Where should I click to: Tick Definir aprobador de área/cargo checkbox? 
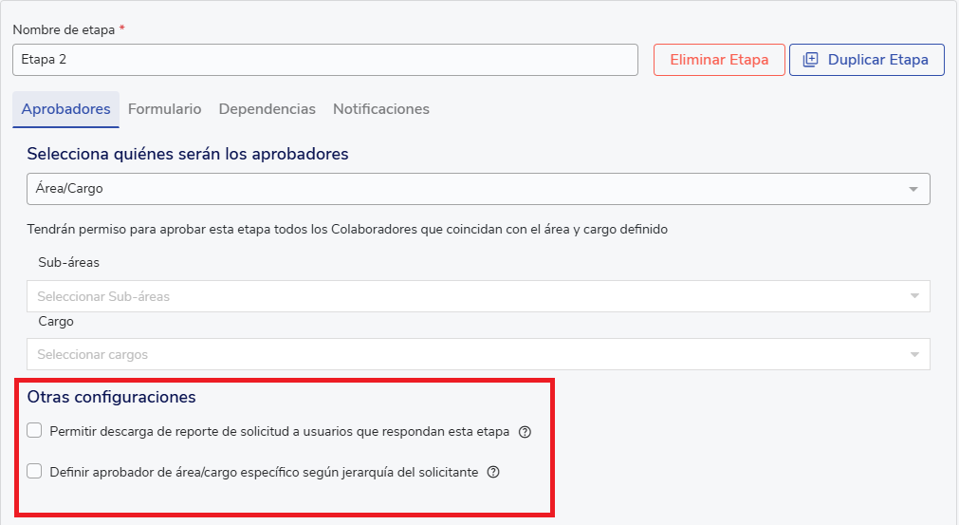[x=35, y=471]
